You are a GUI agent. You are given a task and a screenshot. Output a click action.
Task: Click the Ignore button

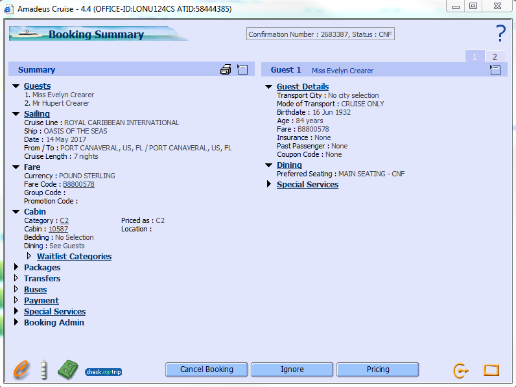292,369
